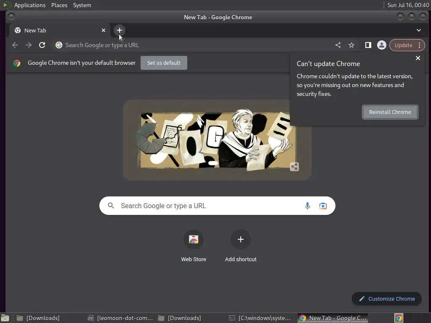Select New Tab - Google Chrome taskbar entry
Image resolution: width=431 pixels, height=323 pixels.
(x=333, y=318)
